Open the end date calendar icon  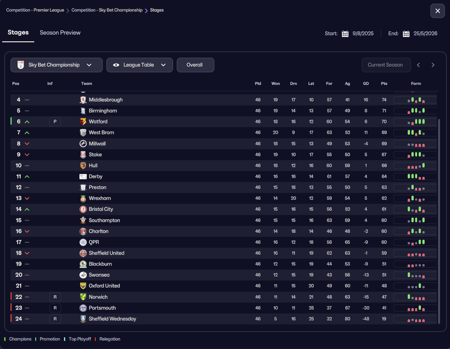(x=406, y=34)
